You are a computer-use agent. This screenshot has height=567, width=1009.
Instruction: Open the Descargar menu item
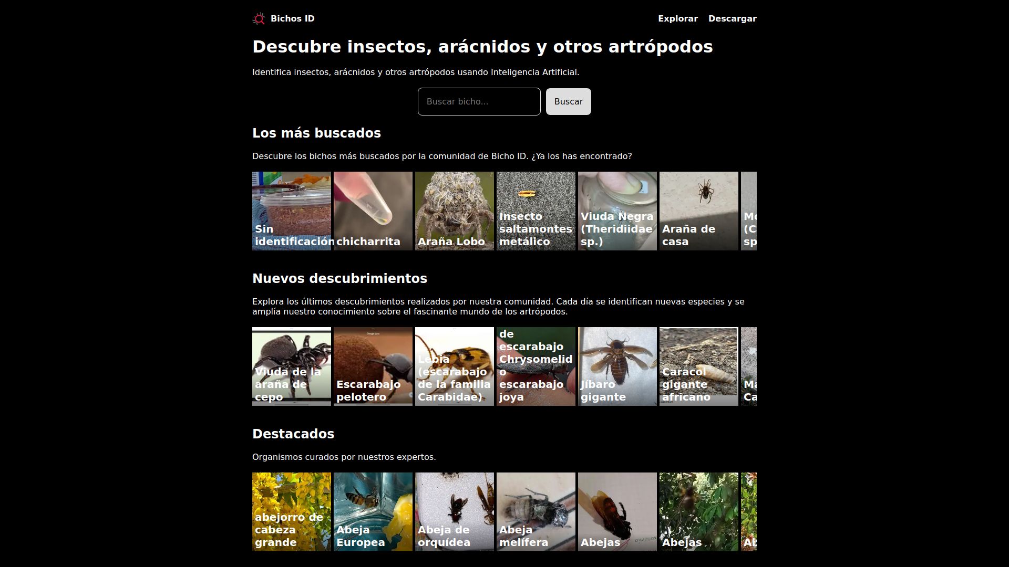coord(733,19)
